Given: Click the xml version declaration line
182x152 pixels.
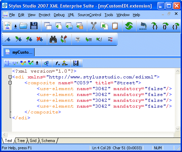Looking at the screenshot, I should tap(44, 71).
